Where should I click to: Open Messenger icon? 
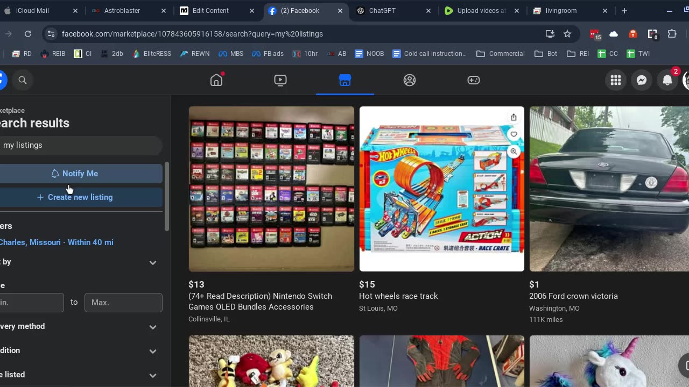tap(642, 80)
